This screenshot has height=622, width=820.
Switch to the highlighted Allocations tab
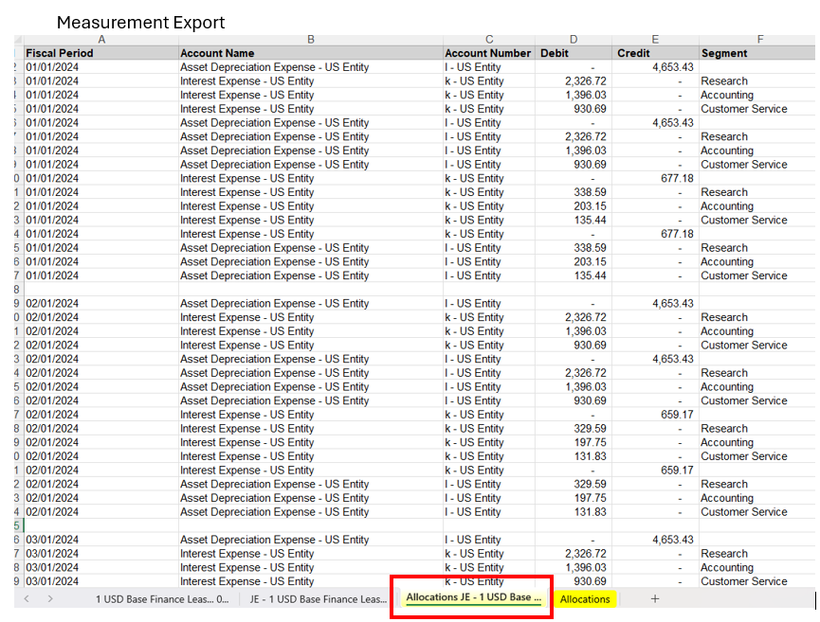pyautogui.click(x=585, y=599)
